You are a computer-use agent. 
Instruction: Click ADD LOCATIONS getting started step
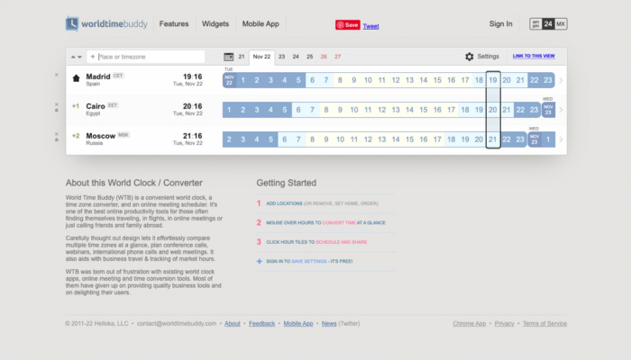pos(284,203)
